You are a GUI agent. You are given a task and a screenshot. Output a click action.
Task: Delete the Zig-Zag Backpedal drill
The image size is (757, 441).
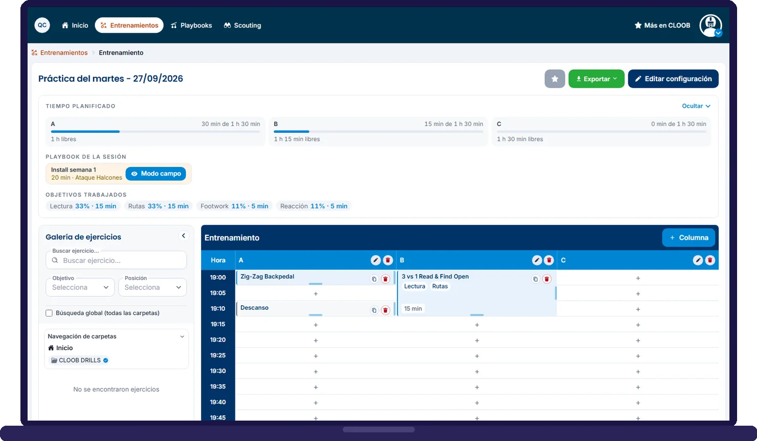[x=386, y=279]
